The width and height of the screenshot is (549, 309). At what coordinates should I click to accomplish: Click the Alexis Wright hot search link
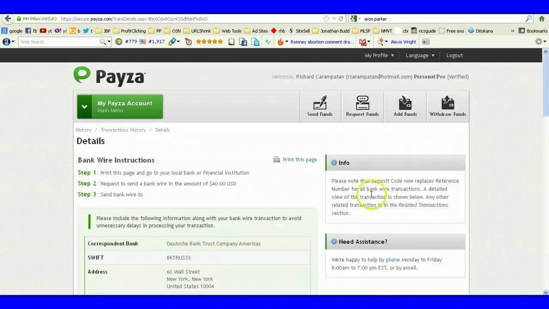(x=403, y=42)
